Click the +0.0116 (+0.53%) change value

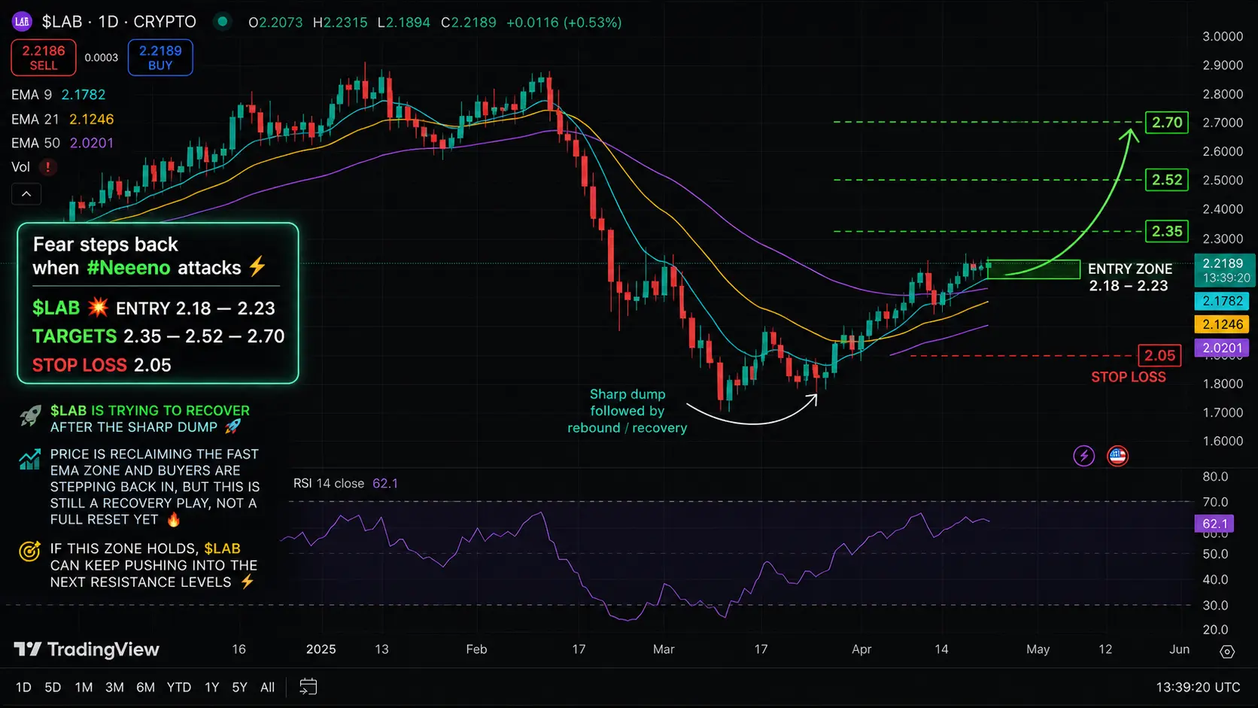pyautogui.click(x=564, y=23)
